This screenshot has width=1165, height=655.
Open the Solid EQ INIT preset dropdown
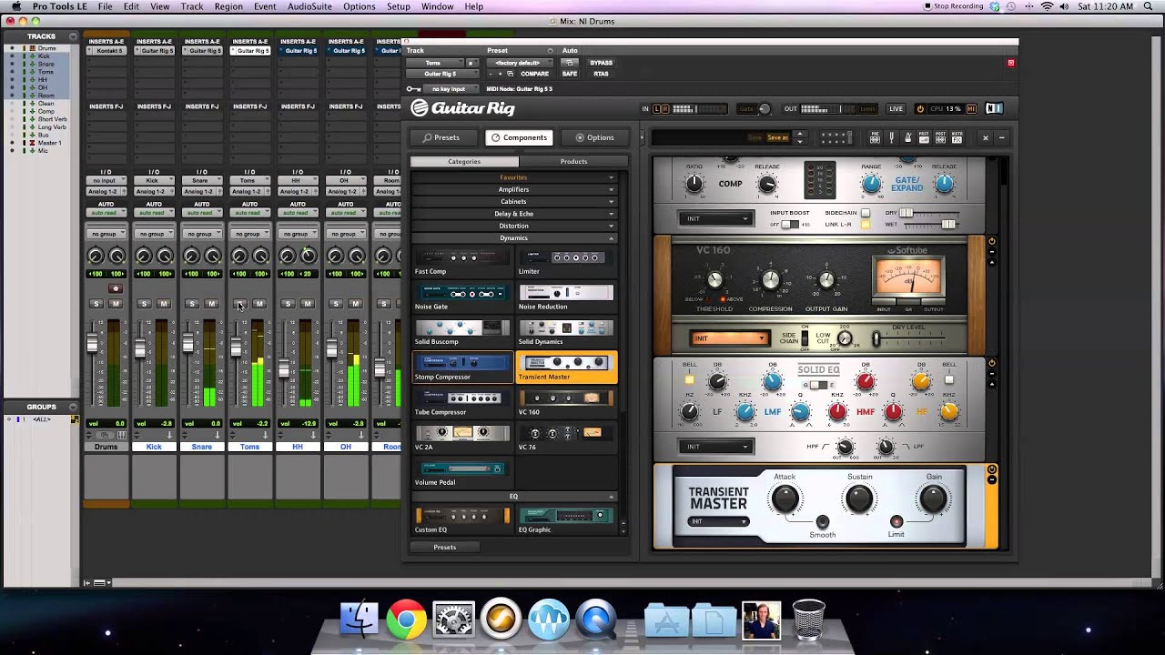[716, 447]
